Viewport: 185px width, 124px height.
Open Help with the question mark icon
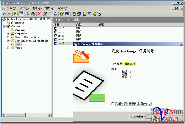tap(62, 14)
